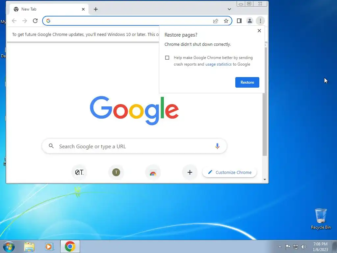Open the Windows Start button

(x=9, y=246)
